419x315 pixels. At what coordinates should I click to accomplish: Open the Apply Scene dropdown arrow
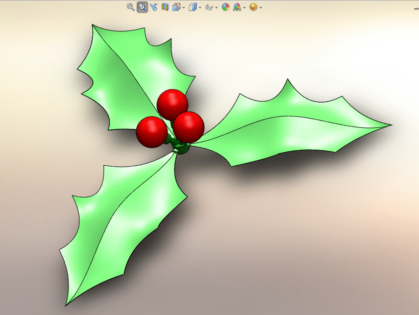(x=244, y=7)
